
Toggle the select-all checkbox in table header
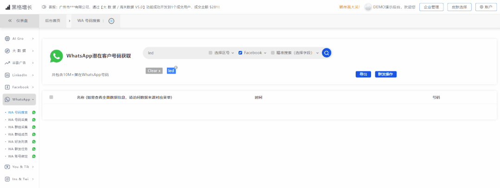coord(51,97)
